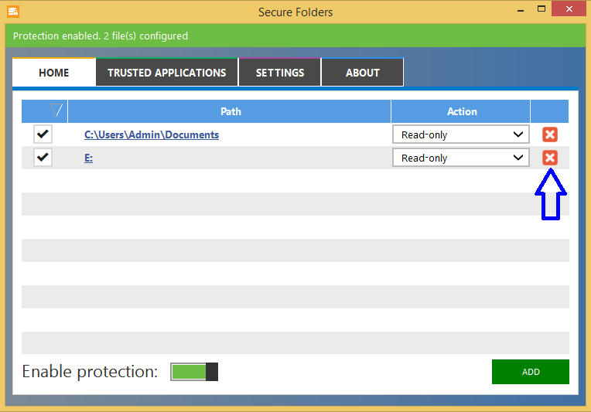The height and width of the screenshot is (412, 591).
Task: Click the 'Protection enabled. 2 file(s) configured' status text
Action: tap(101, 36)
